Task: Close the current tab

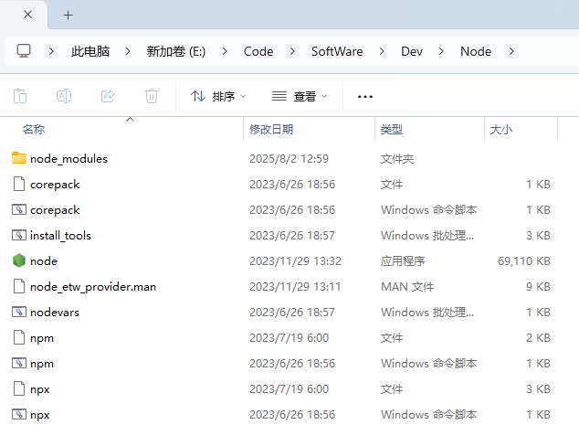Action: click(x=27, y=15)
